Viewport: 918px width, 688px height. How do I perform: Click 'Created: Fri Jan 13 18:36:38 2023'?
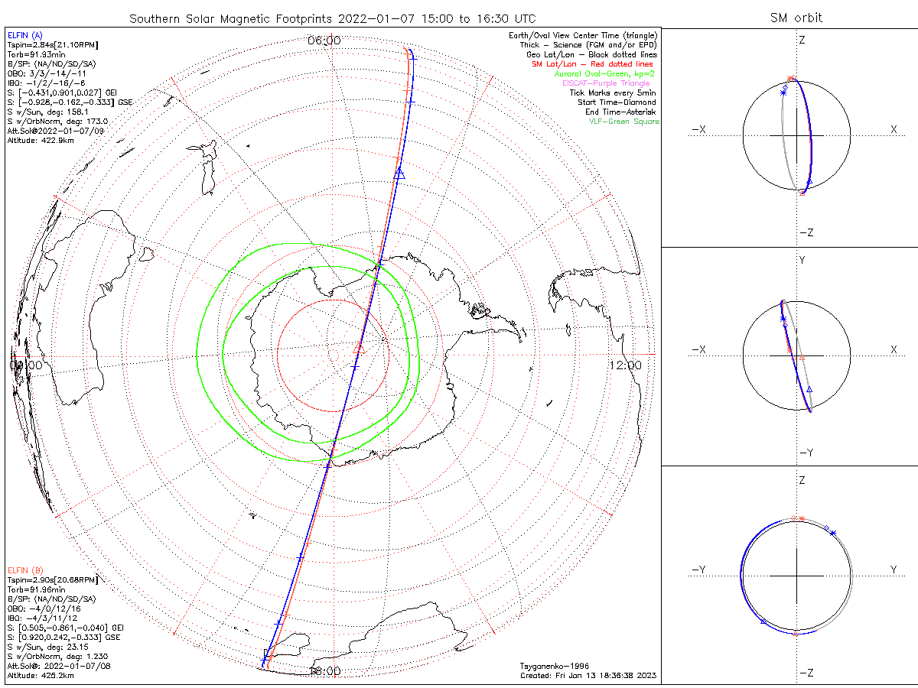click(588, 676)
